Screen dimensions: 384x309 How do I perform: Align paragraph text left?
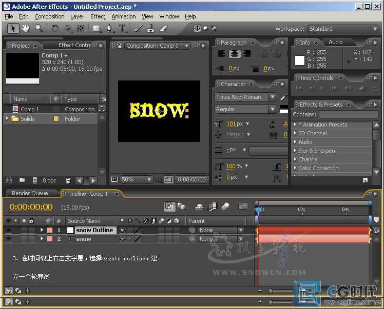[x=222, y=53]
